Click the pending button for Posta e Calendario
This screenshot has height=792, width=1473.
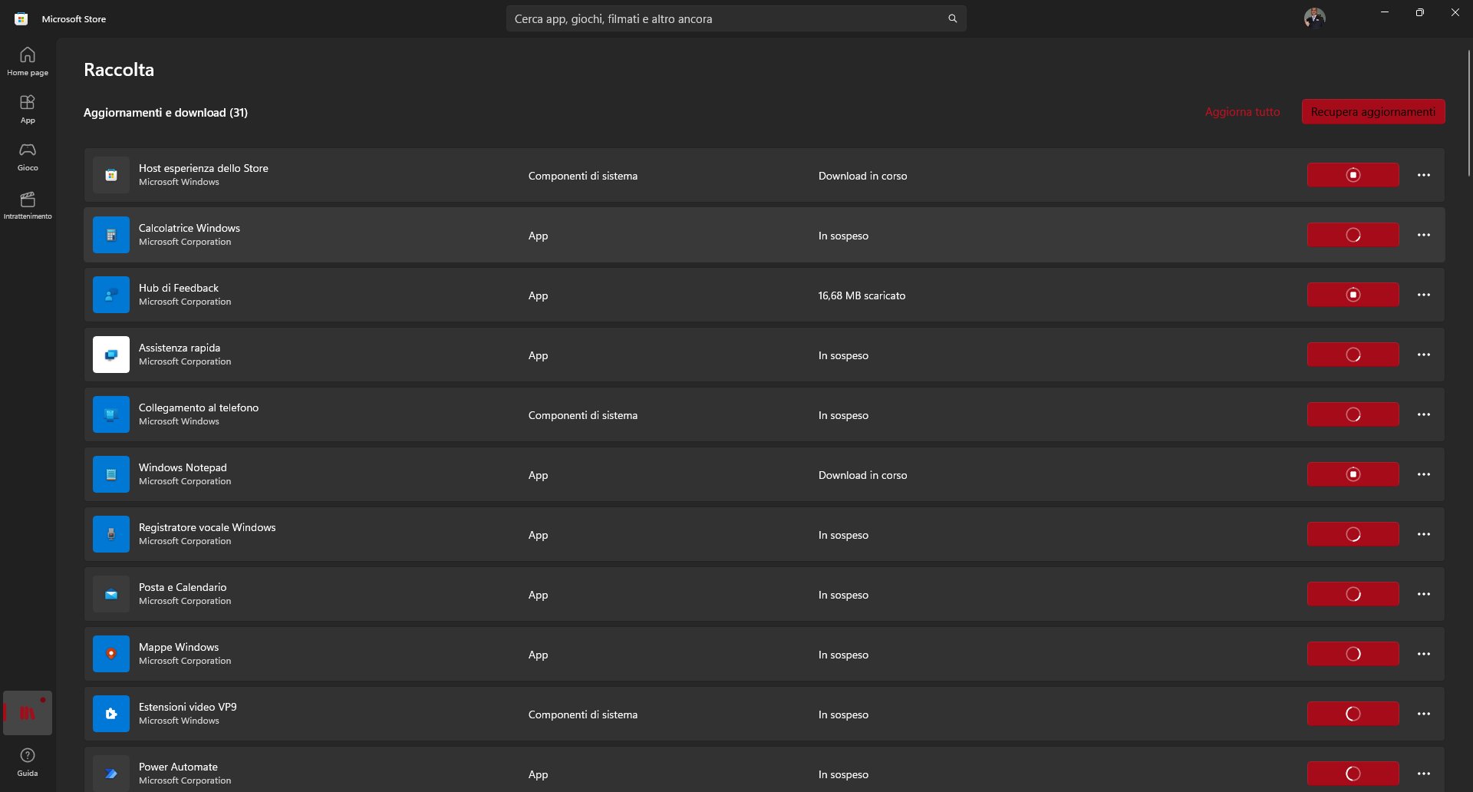1353,594
